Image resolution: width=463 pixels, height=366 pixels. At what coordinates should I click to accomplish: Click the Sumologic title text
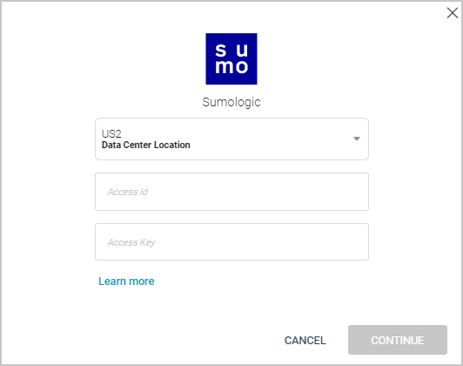click(231, 102)
